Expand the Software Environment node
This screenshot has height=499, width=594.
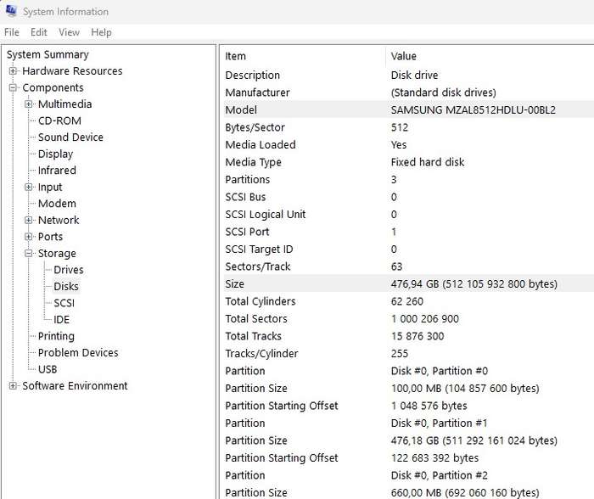click(13, 386)
